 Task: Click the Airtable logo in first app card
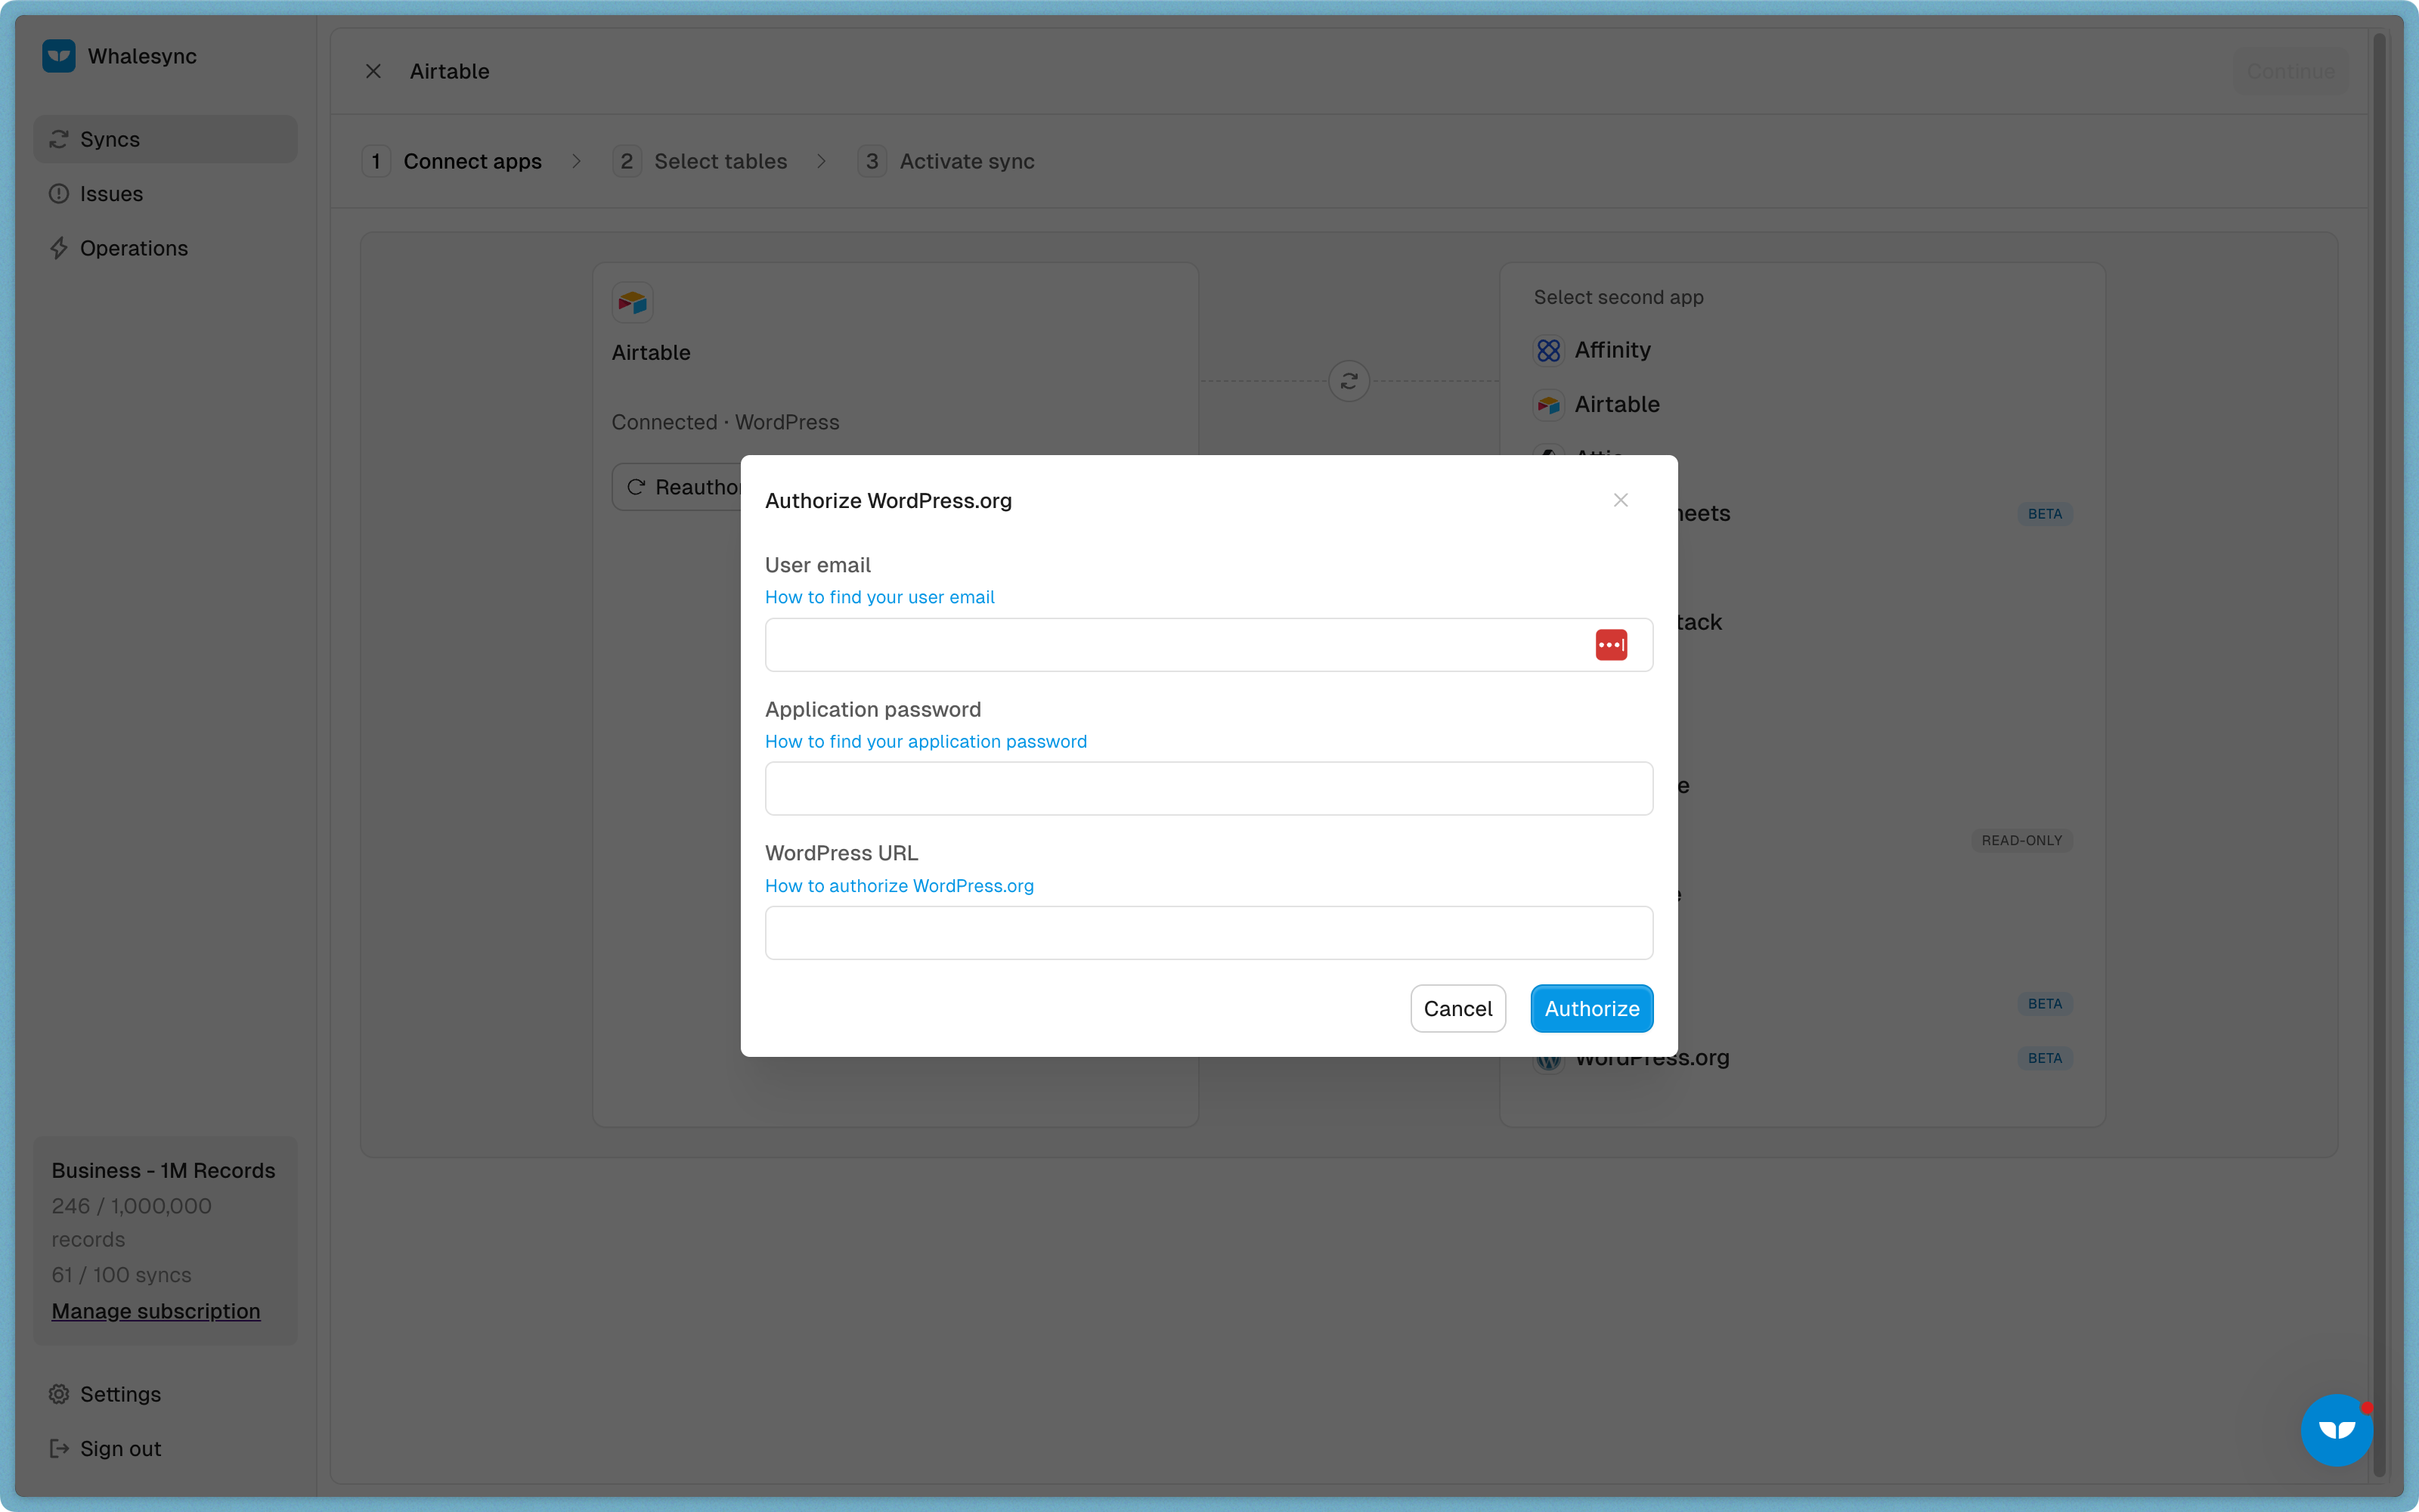633,302
